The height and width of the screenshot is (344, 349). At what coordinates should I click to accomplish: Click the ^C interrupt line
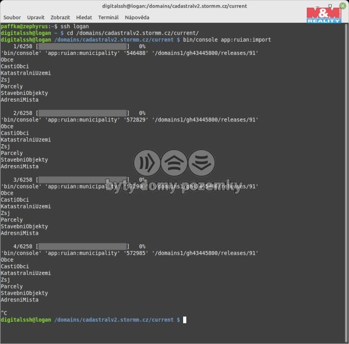(x=4, y=313)
